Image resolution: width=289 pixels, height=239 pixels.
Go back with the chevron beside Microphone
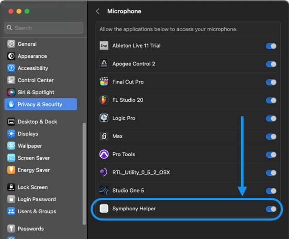tap(98, 11)
